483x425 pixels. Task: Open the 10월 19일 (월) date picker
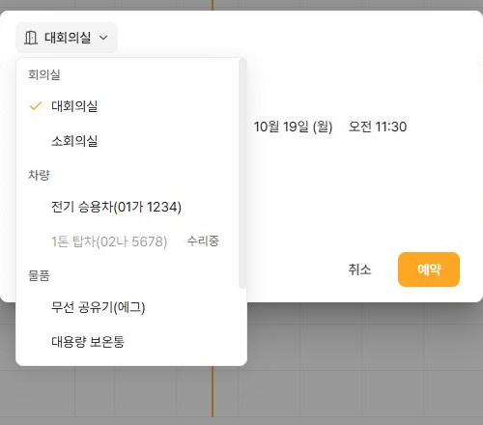[293, 127]
